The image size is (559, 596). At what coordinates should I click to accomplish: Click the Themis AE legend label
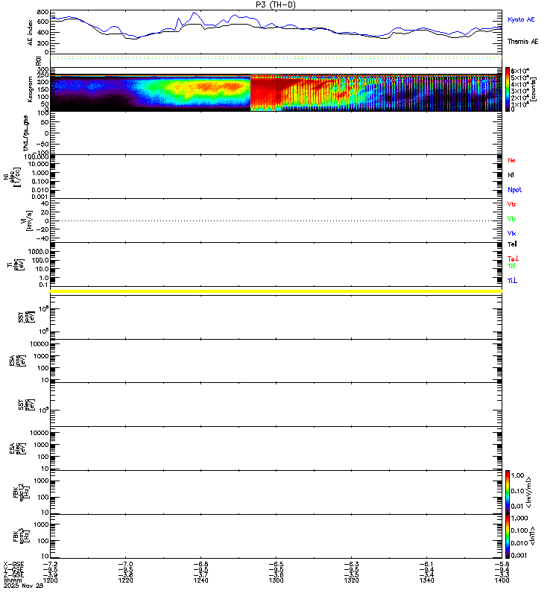[x=522, y=42]
